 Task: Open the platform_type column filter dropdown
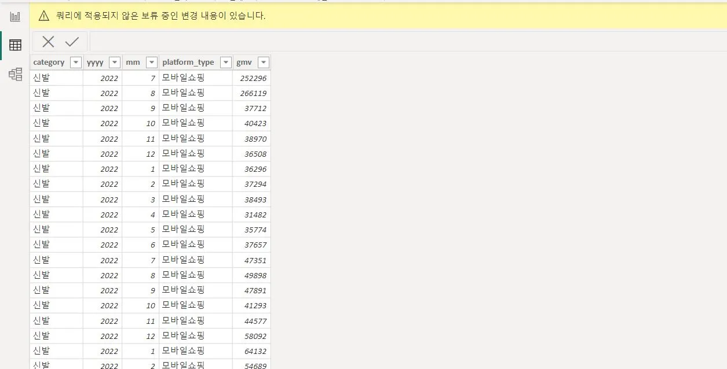tap(225, 62)
